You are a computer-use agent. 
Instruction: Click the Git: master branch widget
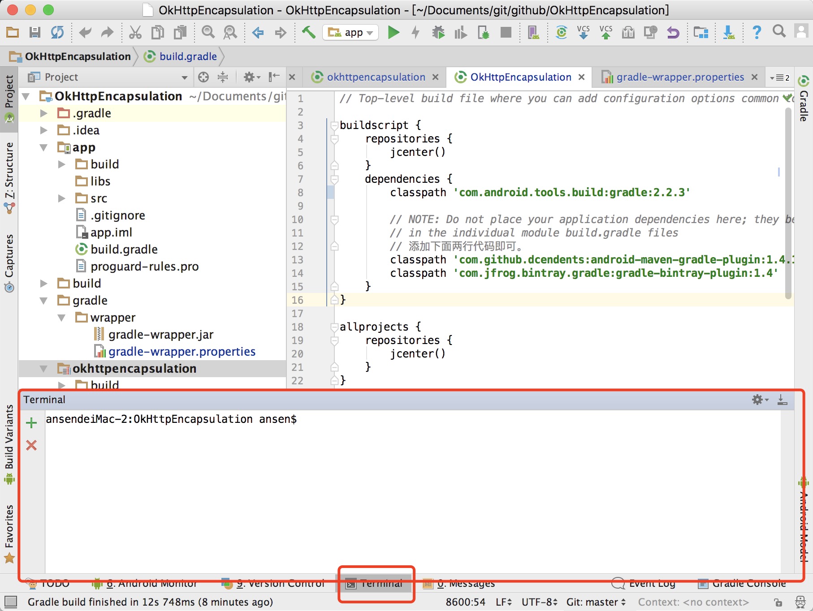(596, 602)
